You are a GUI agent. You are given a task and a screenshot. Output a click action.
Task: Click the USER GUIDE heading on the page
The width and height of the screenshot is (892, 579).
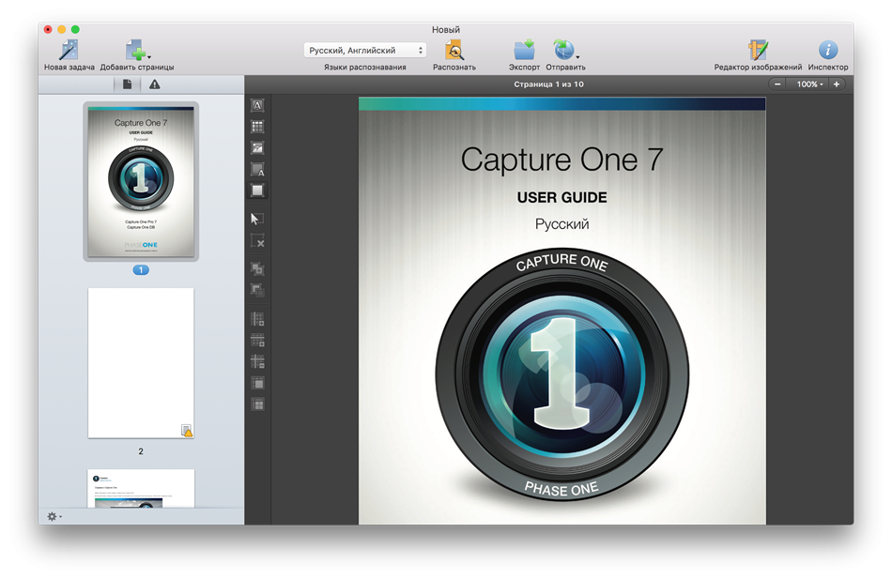click(x=561, y=197)
